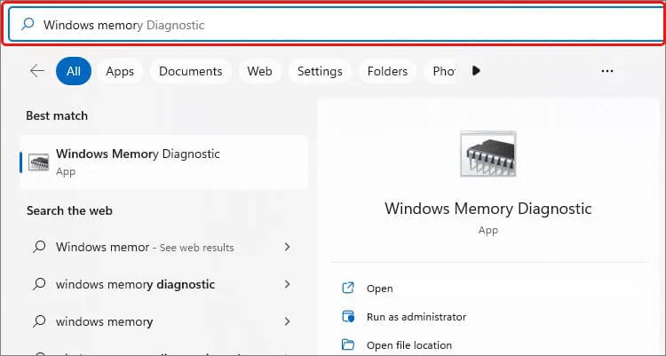Switch to the Folders filter tab

click(x=387, y=71)
